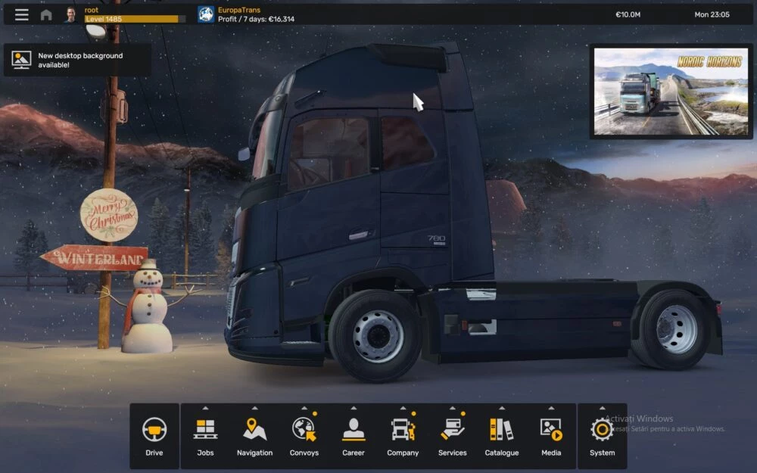The image size is (757, 473).
Task: Click the Profit / 7 days text
Action: tap(256, 19)
